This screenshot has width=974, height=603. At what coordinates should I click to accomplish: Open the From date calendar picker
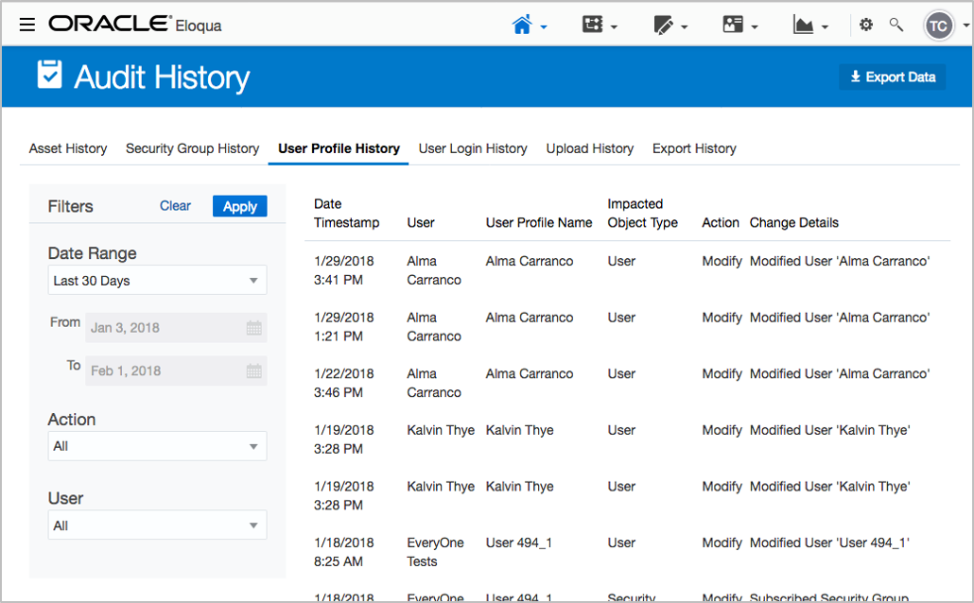[253, 328]
